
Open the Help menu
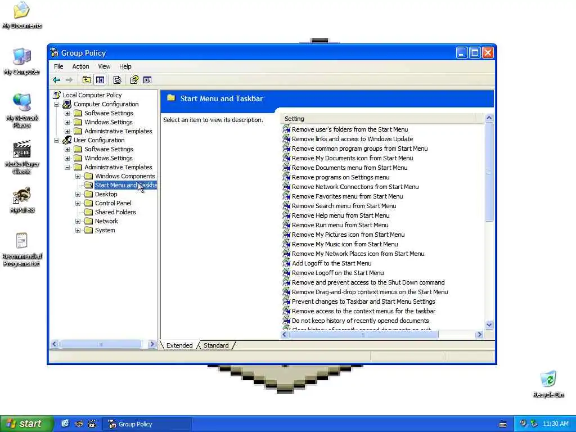click(x=125, y=66)
